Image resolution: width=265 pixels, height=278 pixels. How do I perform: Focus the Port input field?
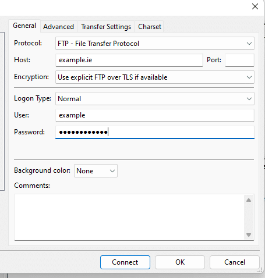tap(239, 60)
